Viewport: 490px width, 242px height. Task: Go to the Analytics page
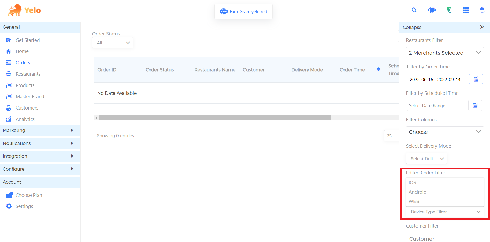click(x=25, y=119)
